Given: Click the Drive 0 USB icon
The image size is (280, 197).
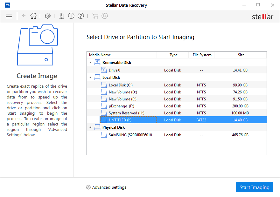Looking at the screenshot, I should click(x=104, y=70).
